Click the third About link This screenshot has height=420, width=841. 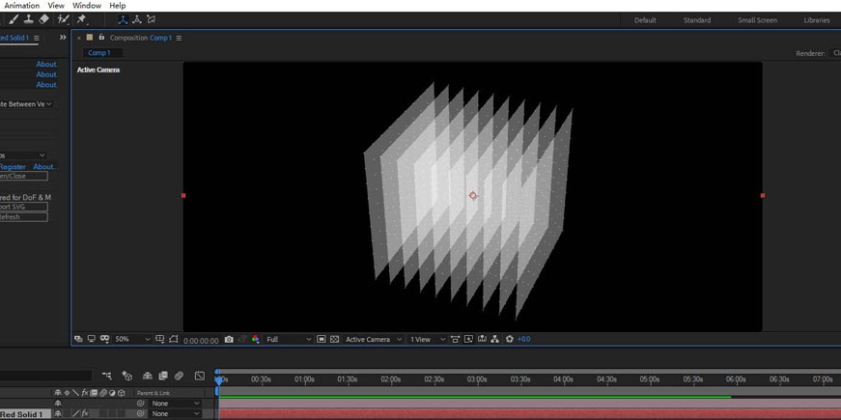(x=46, y=85)
